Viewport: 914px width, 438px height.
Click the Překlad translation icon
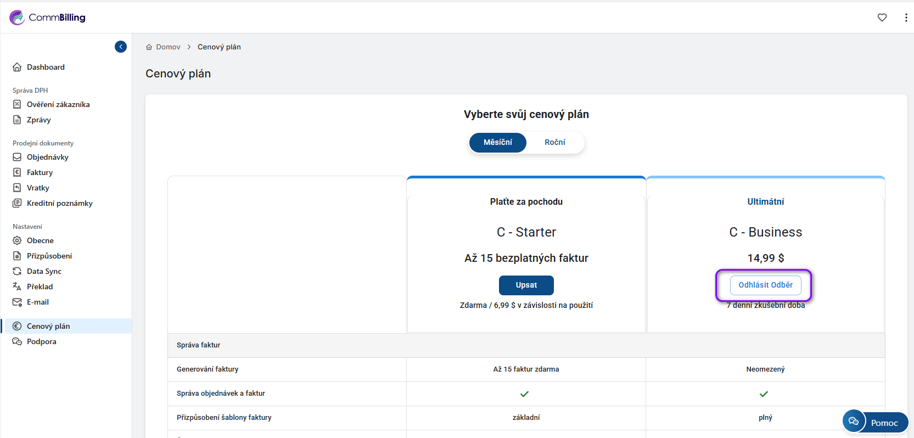coord(17,287)
